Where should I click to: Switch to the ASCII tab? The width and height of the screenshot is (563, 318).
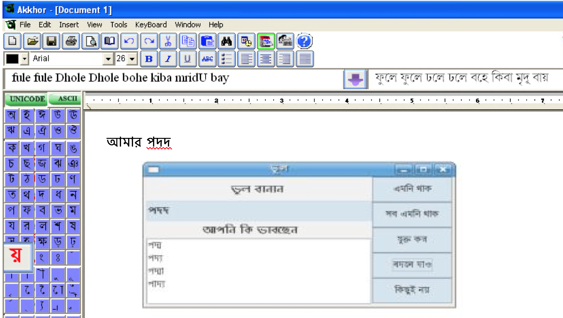click(x=67, y=99)
